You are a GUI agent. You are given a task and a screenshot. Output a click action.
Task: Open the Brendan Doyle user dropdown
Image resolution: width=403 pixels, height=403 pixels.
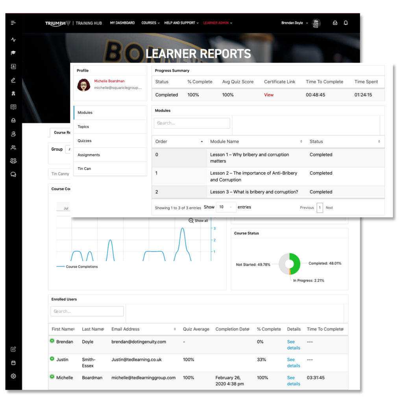pyautogui.click(x=294, y=23)
